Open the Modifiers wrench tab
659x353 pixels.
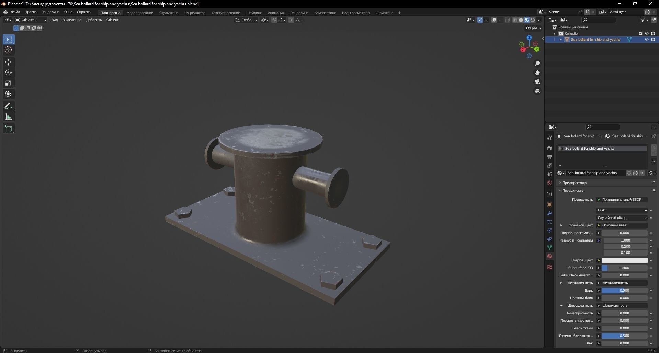[x=549, y=213]
